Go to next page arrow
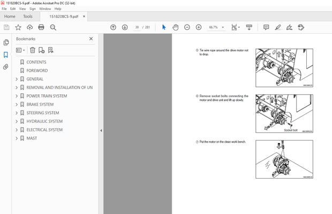This screenshot has width=332, height=214. (125, 27)
